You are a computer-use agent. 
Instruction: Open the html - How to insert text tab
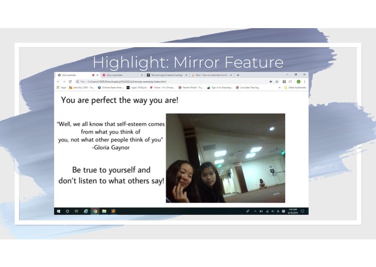coord(212,75)
